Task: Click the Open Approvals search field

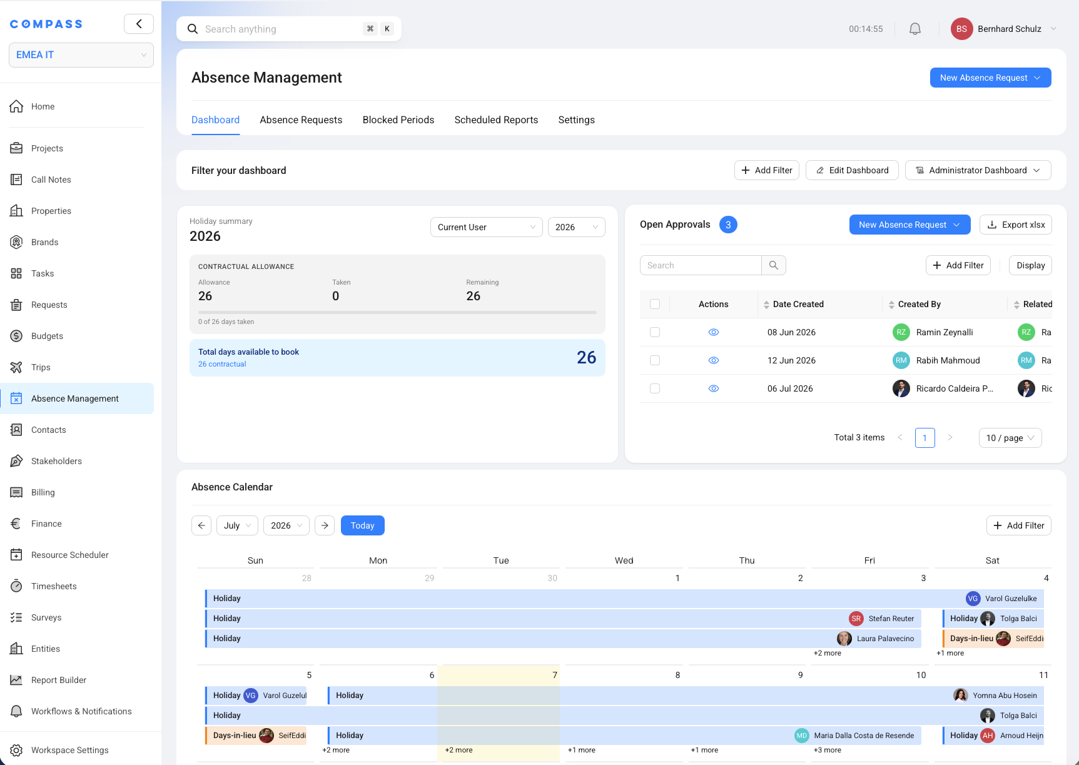Action: tap(701, 265)
